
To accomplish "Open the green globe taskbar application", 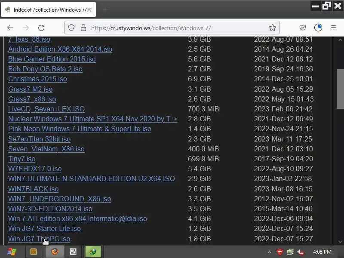I will coord(93,252).
